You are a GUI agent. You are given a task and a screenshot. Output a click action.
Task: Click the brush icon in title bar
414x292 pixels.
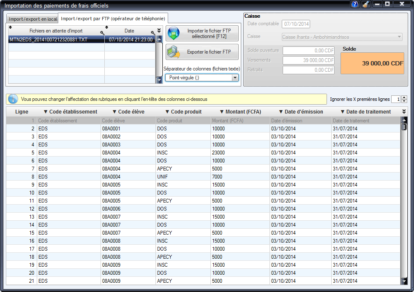366,5
